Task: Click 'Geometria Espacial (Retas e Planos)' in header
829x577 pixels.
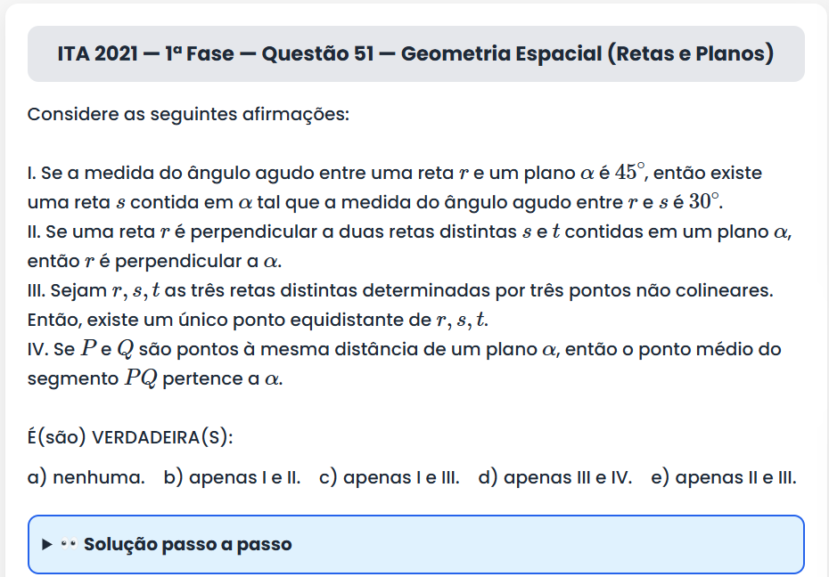Action: pyautogui.click(x=587, y=53)
